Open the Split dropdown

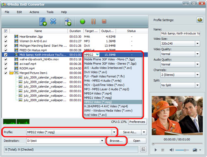197,85
